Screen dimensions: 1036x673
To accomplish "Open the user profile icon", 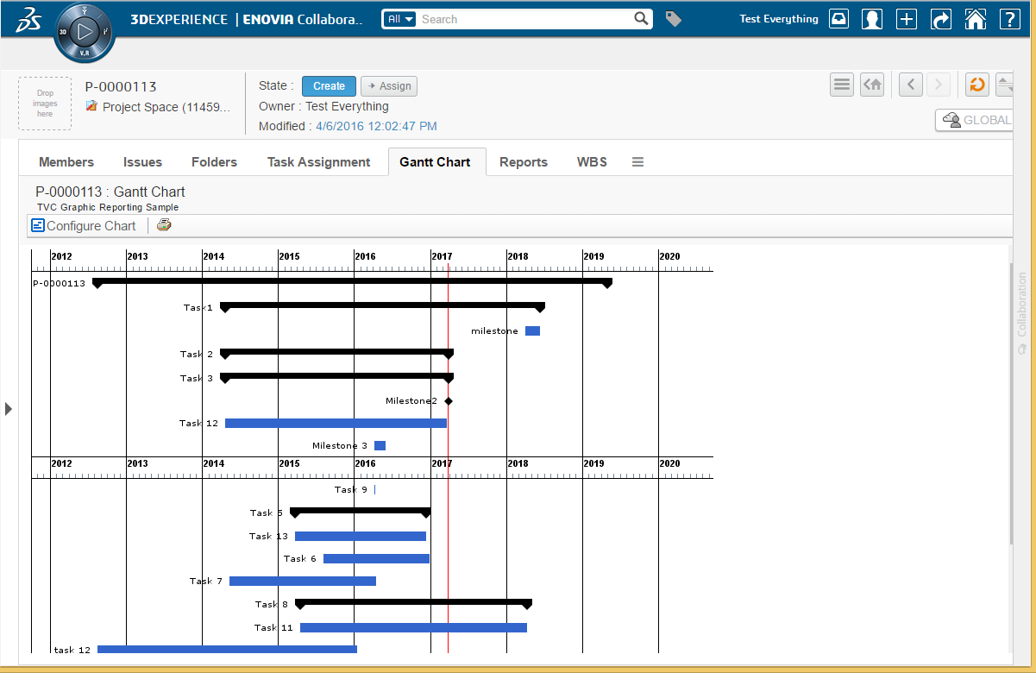I will coord(872,19).
